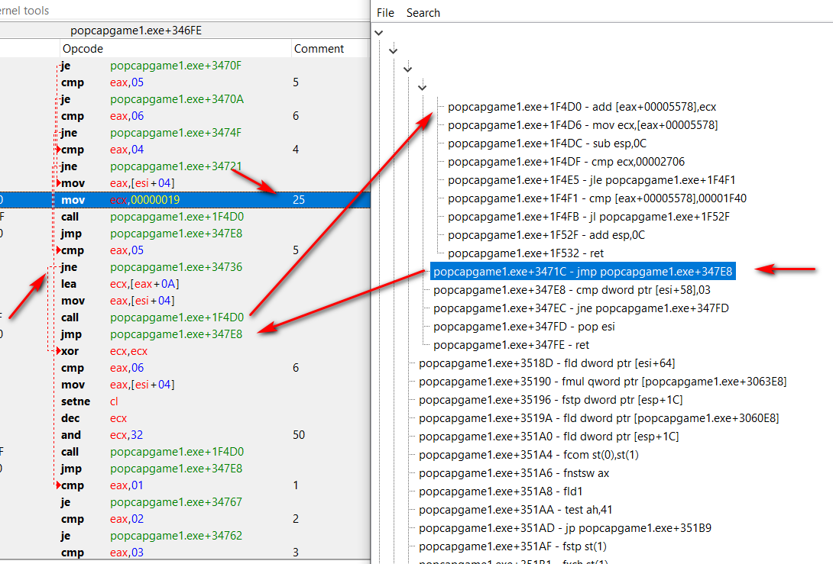833x564 pixels.
Task: Open the File menu
Action: click(x=385, y=13)
